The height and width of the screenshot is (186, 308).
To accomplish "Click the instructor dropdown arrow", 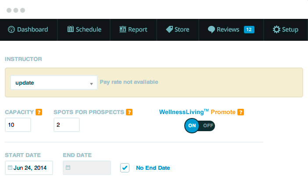I will [91, 84].
